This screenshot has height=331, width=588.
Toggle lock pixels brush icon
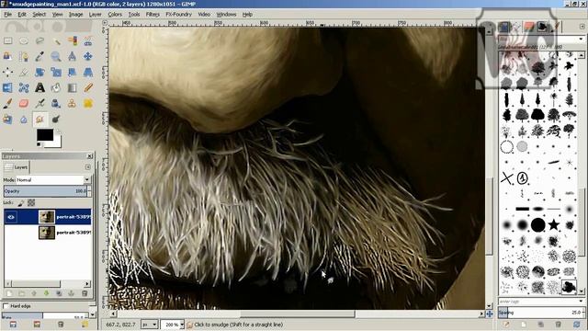(x=21, y=203)
